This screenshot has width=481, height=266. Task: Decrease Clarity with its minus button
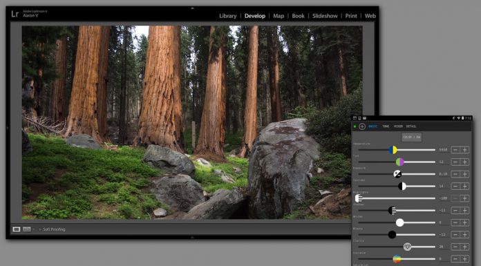(x=455, y=247)
